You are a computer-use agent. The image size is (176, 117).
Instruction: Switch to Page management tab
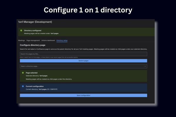coord(33,40)
